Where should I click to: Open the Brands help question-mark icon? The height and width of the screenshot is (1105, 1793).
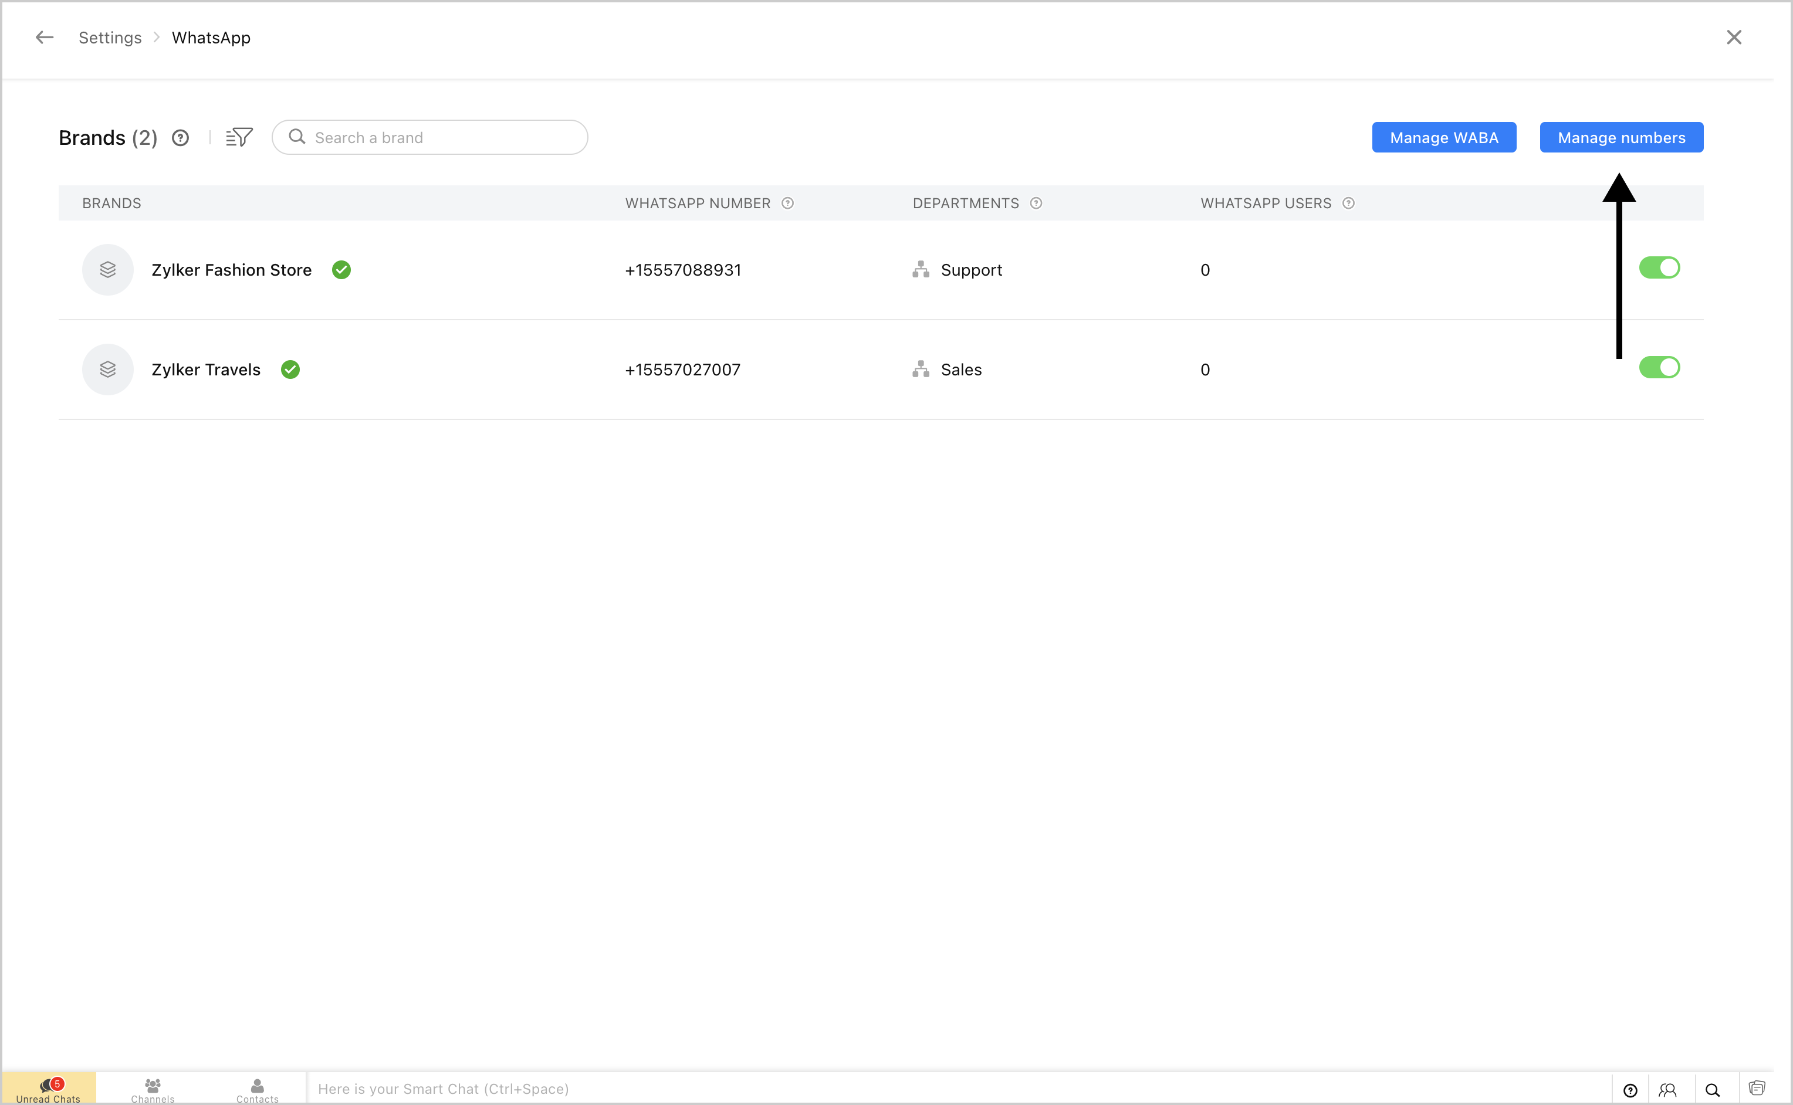coord(181,138)
